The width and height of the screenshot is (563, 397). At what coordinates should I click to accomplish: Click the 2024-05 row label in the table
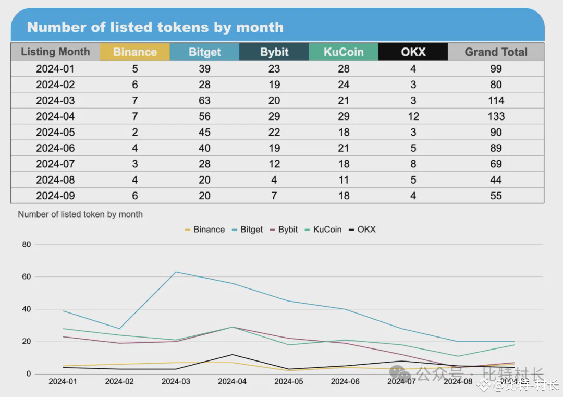(55, 132)
